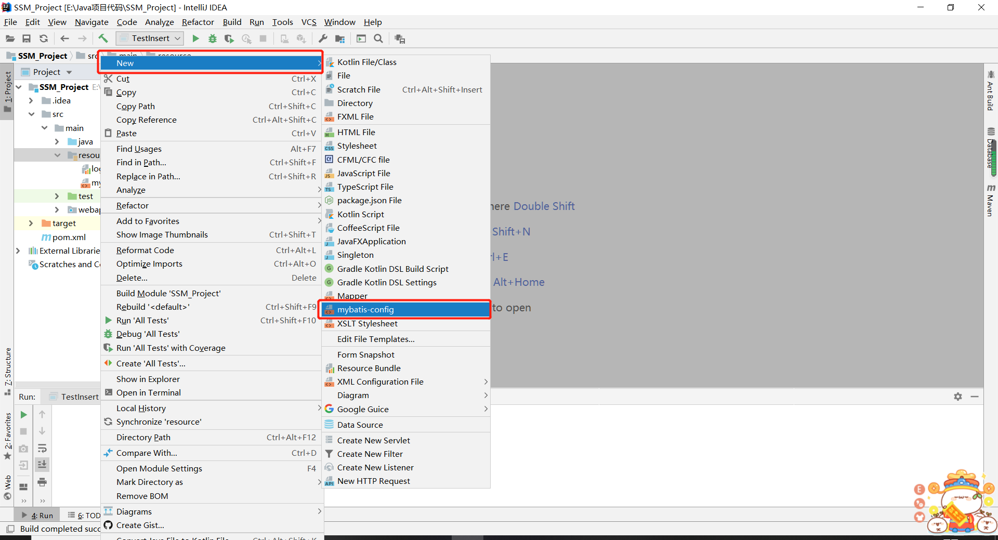Expand the test folder node
This screenshot has width=998, height=540.
[x=57, y=196]
